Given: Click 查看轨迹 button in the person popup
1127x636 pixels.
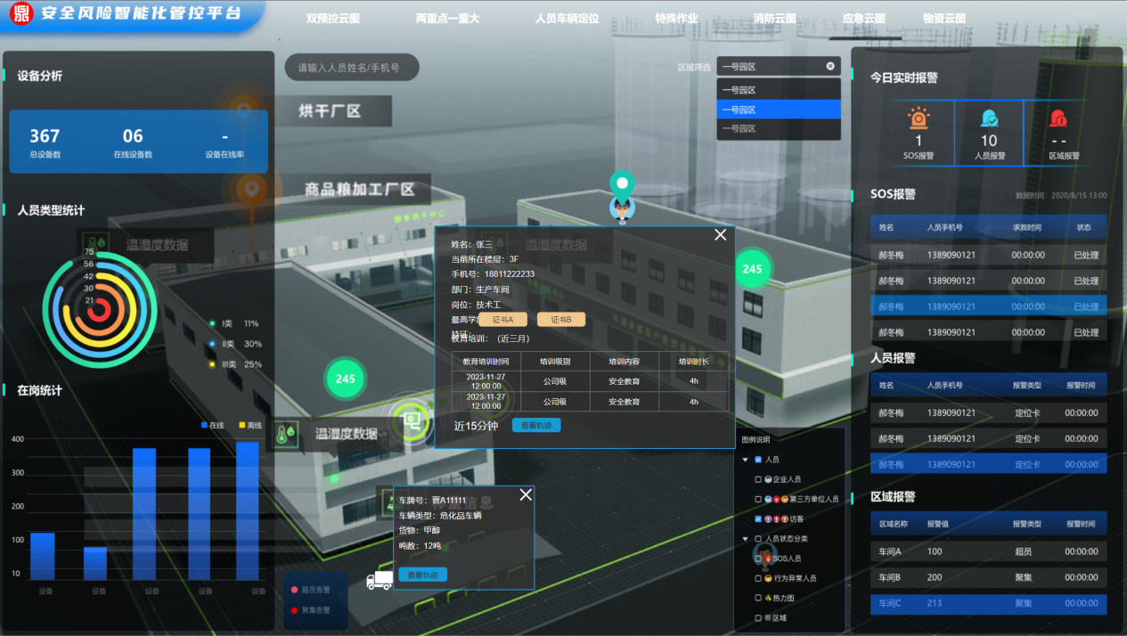Looking at the screenshot, I should (536, 425).
